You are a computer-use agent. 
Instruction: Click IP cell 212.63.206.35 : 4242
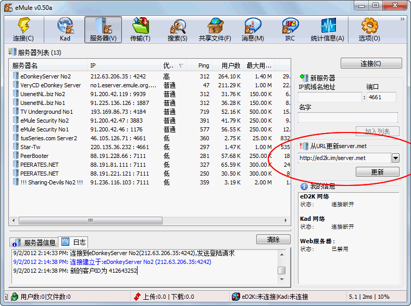pyautogui.click(x=118, y=76)
